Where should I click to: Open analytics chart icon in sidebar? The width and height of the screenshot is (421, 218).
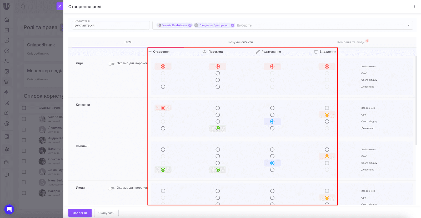(7, 124)
